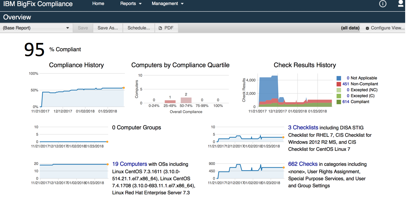Click the 50-74% quartile bar
The height and width of the screenshot is (197, 408).
[x=186, y=100]
